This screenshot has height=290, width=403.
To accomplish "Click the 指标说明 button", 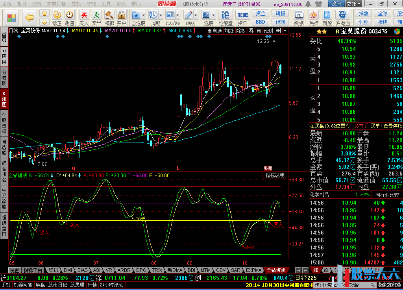I will [274, 175].
